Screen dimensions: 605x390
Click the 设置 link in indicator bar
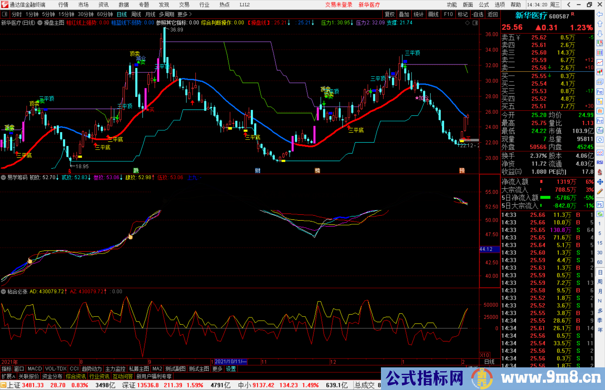click(x=231, y=369)
